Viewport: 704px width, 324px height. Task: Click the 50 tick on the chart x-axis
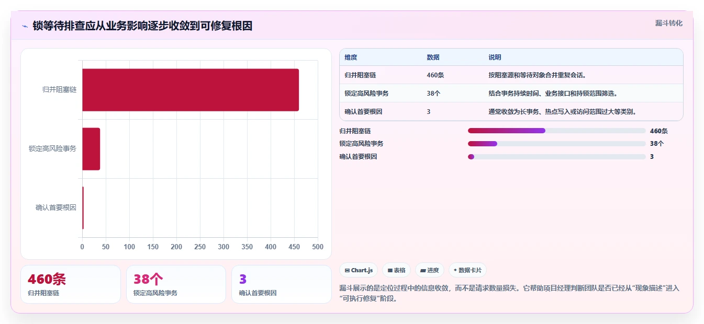click(x=106, y=247)
